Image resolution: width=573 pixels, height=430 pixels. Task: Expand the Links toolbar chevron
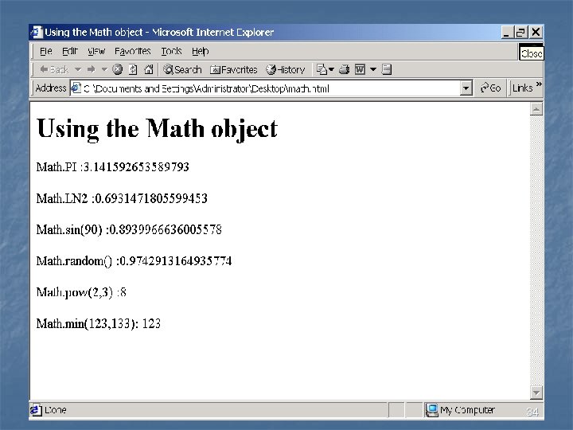pos(539,84)
